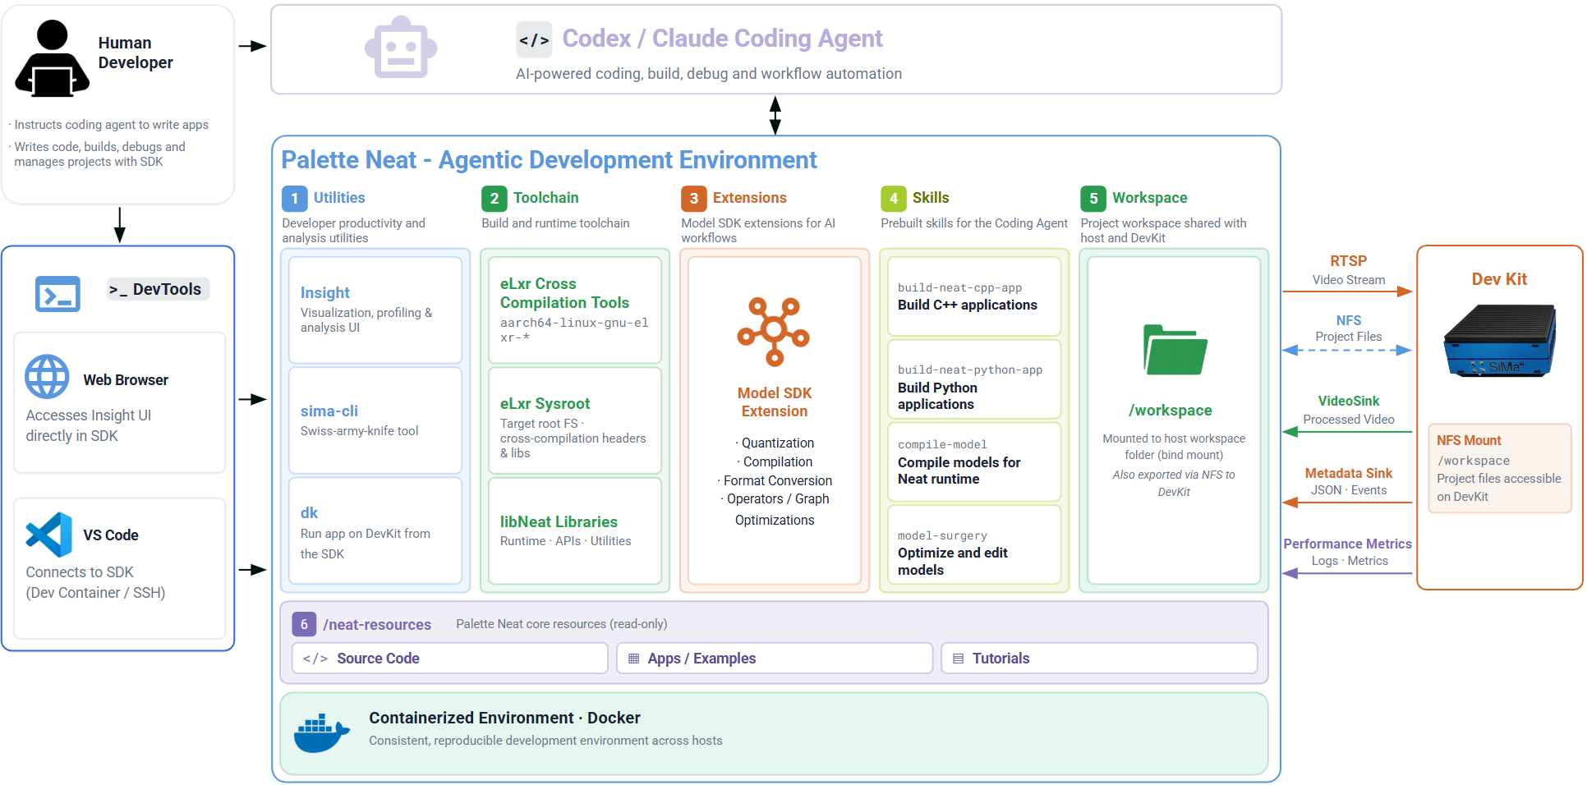
Task: Click the Utilities section heading
Action: tap(339, 198)
